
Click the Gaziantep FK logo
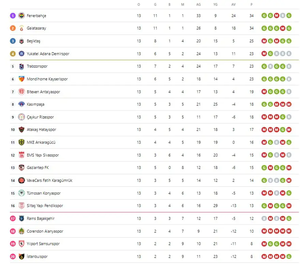(x=21, y=168)
